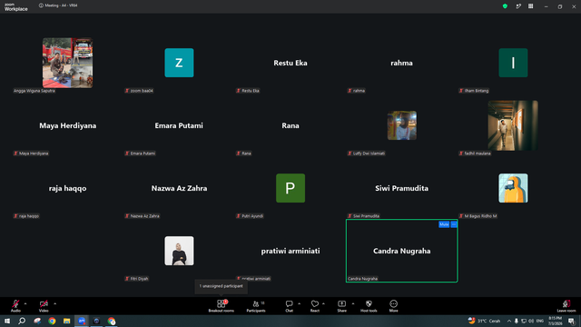This screenshot has width=581, height=327.
Task: Open the Host tools menu
Action: tap(369, 306)
